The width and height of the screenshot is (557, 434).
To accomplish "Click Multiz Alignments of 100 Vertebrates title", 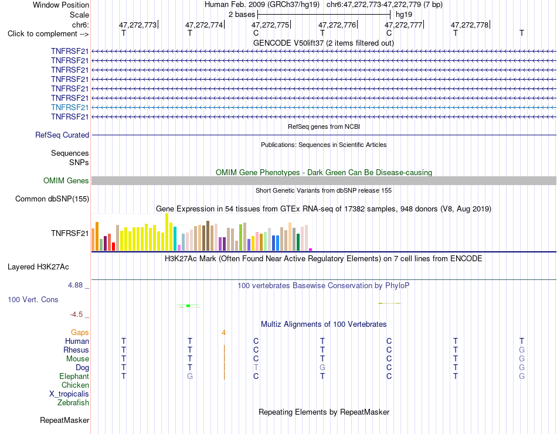I will 324,324.
